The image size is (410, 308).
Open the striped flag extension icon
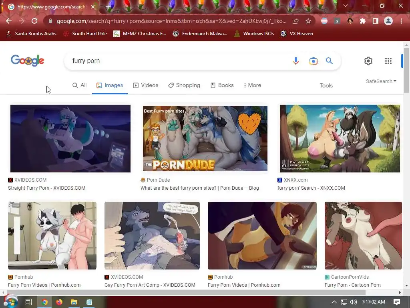(x=324, y=21)
